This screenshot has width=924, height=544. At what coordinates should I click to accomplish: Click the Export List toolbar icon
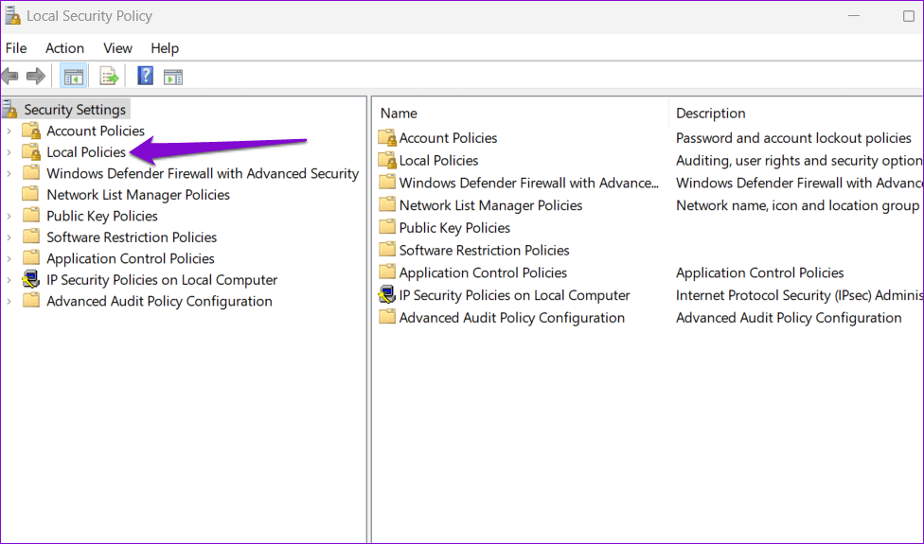click(x=109, y=77)
